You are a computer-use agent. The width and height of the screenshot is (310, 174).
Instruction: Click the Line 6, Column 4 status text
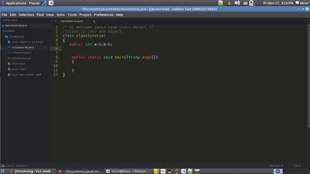click(16, 166)
